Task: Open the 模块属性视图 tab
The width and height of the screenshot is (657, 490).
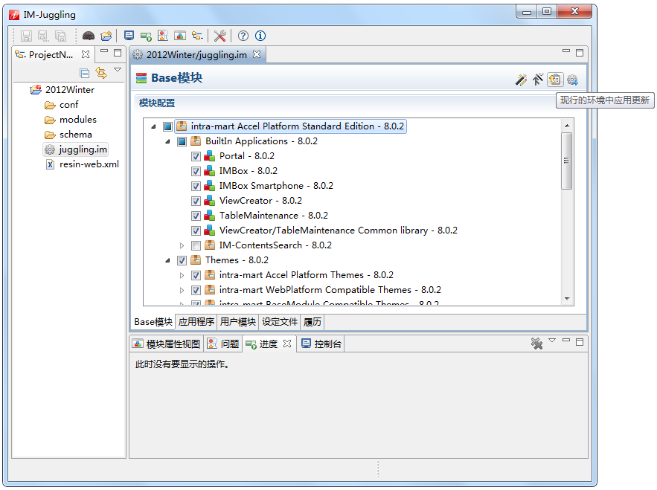Action: click(167, 344)
